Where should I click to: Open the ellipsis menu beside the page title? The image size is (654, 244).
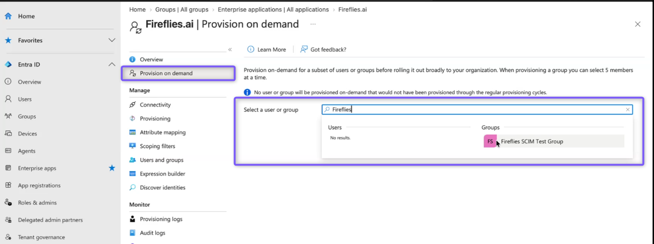tap(313, 24)
